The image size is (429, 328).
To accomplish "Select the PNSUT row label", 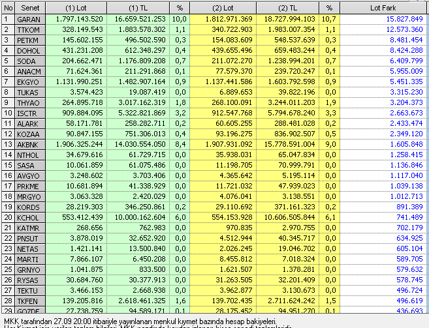I will 30,239.
